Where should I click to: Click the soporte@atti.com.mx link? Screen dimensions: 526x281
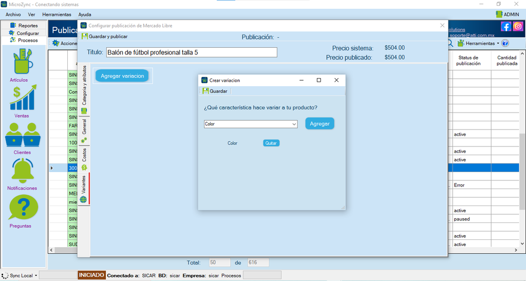click(x=472, y=35)
